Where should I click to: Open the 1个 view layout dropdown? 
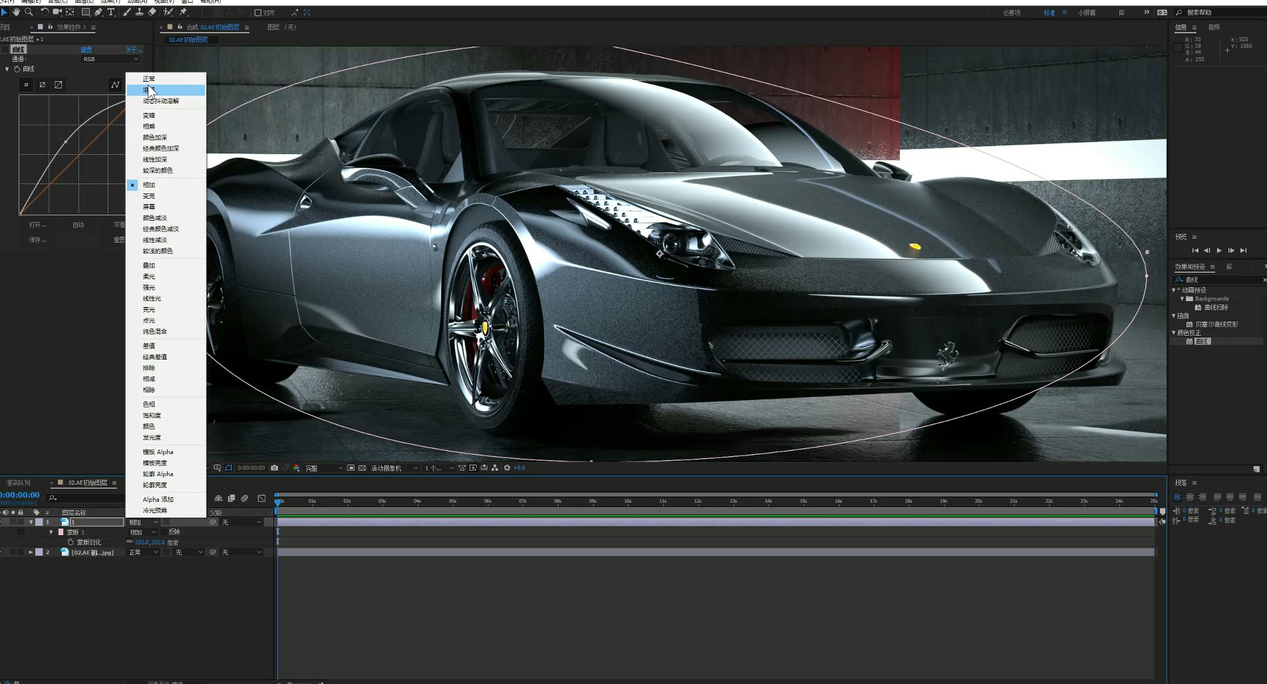point(439,468)
